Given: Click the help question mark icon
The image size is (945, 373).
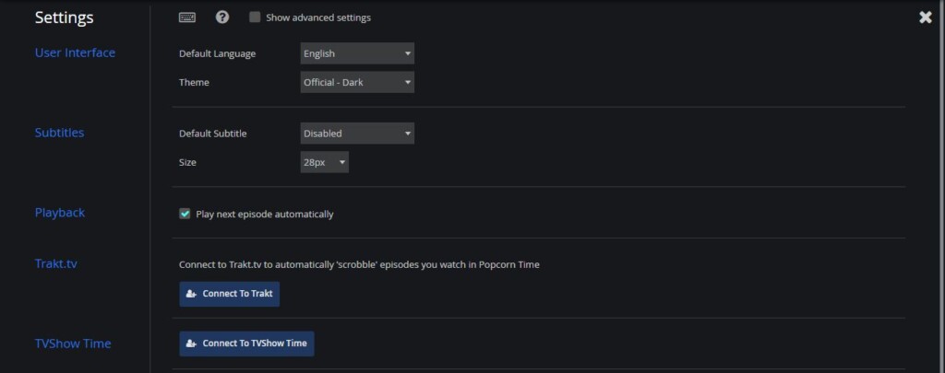Looking at the screenshot, I should [222, 17].
